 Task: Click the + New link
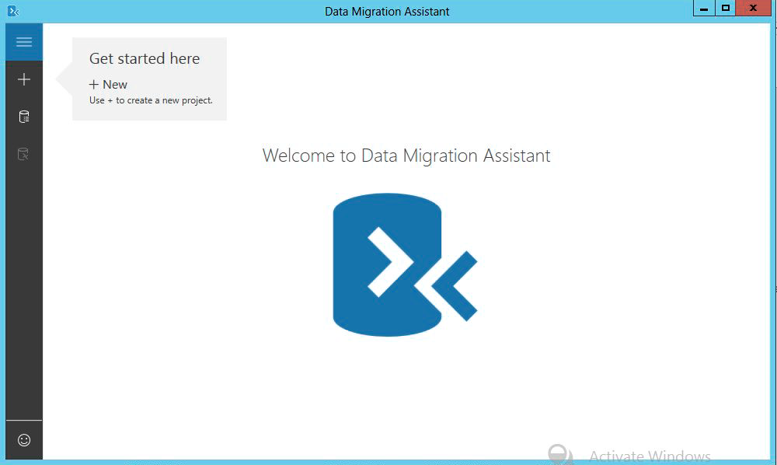(108, 84)
